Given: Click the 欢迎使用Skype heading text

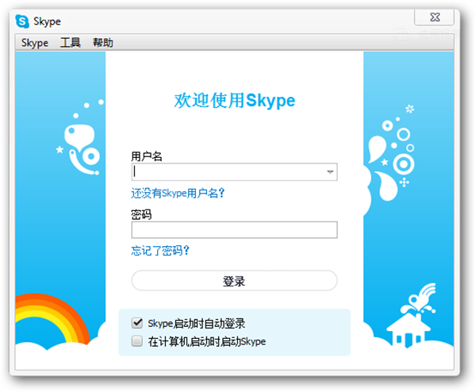Looking at the screenshot, I should (234, 101).
